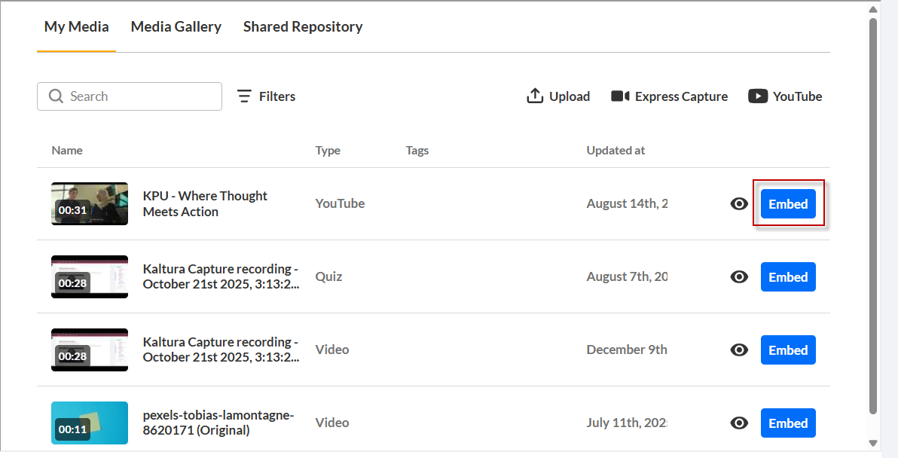Preview the pexels-tobias-lamontagne video via eye icon
The image size is (898, 458).
(739, 423)
